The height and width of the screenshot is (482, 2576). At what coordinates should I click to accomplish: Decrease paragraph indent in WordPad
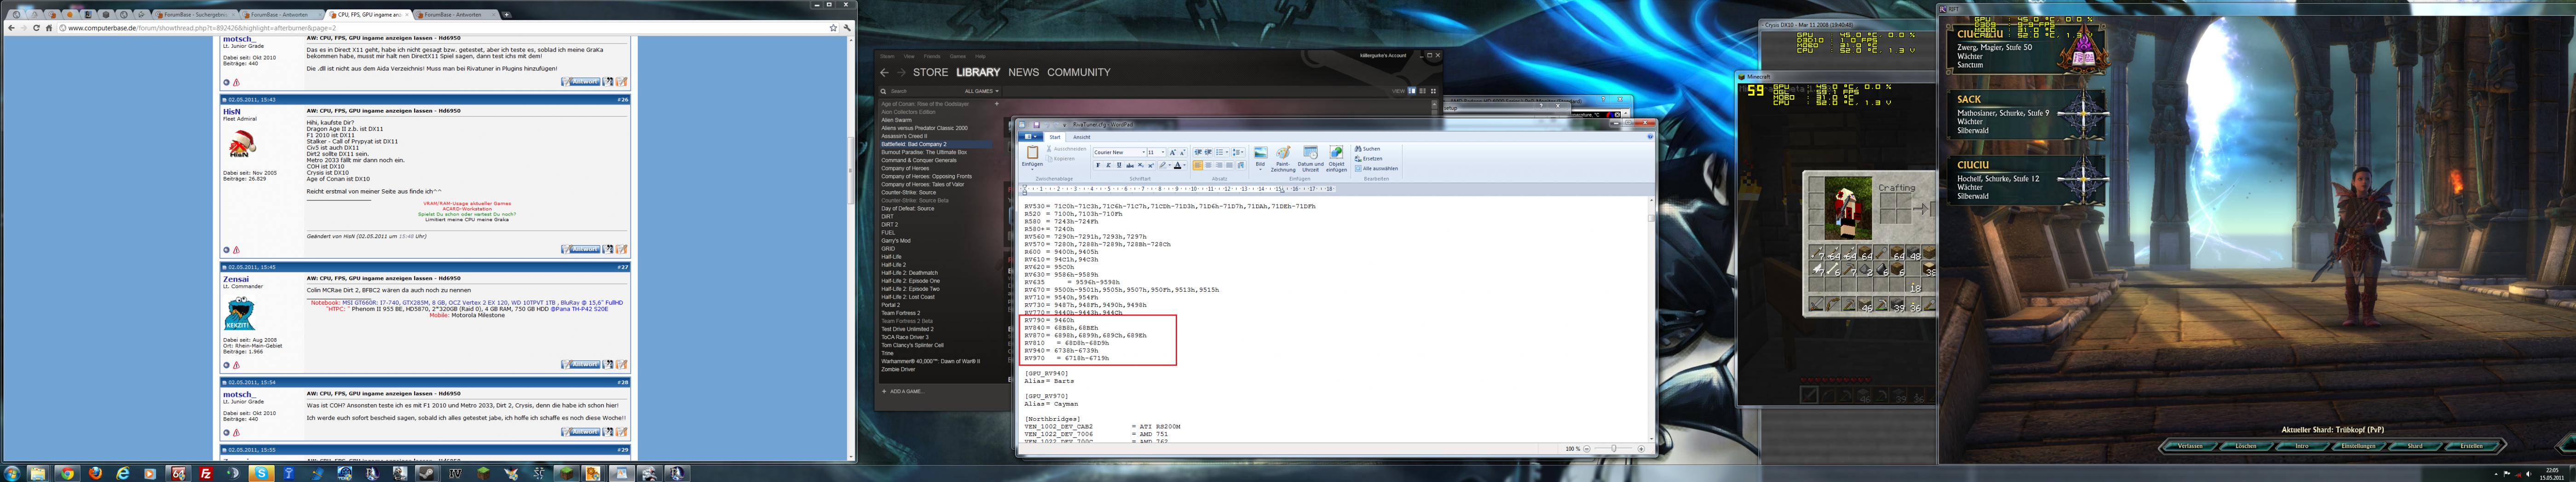pos(1198,153)
